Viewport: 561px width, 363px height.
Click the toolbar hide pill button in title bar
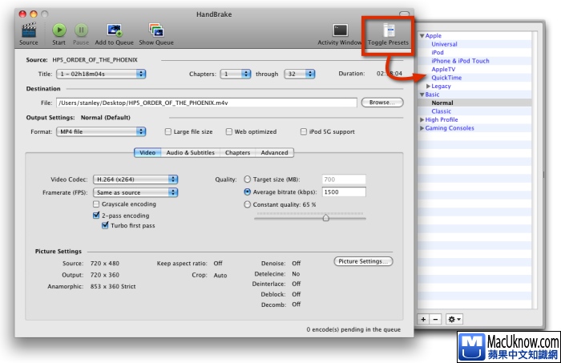pos(404,14)
